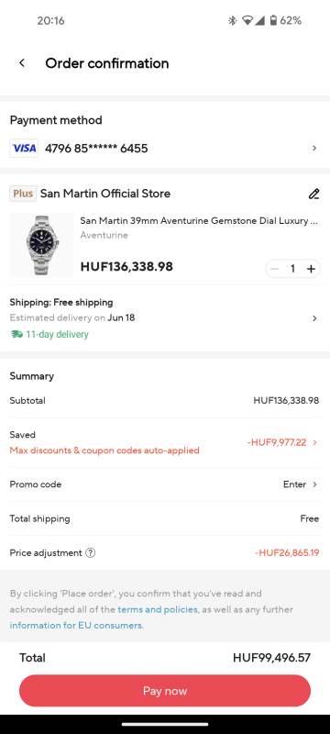Tap the Plus badge beside store name
This screenshot has width=330, height=734.
(23, 194)
